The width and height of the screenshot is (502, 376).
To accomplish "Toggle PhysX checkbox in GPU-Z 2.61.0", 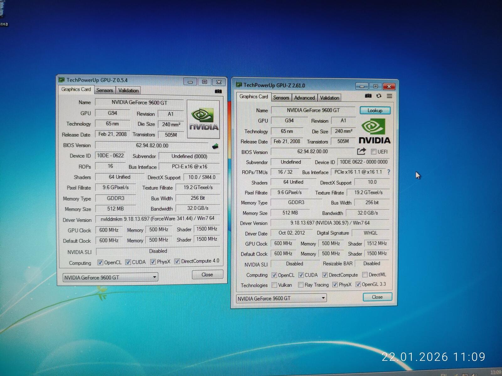I will [335, 285].
